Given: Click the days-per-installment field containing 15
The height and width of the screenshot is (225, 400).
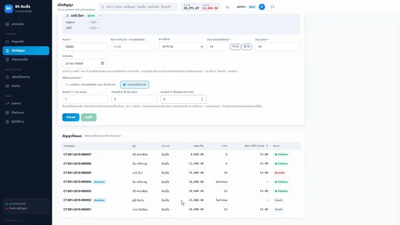Looking at the screenshot, I should 218,47.
